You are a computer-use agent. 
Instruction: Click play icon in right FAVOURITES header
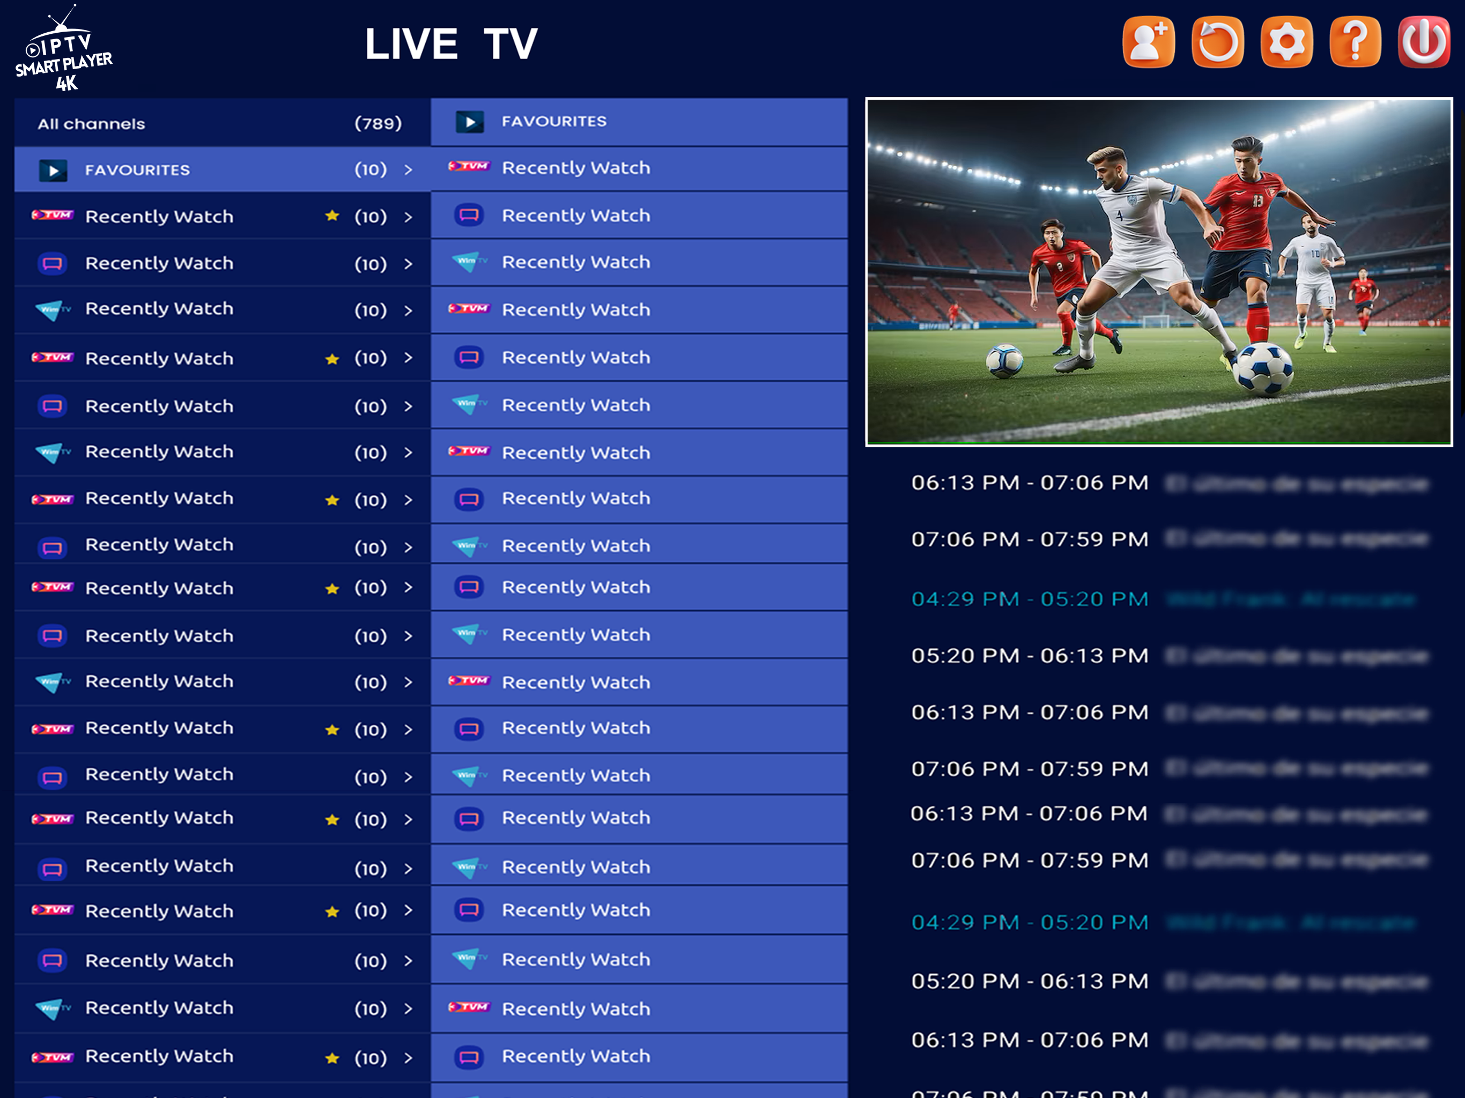point(470,122)
